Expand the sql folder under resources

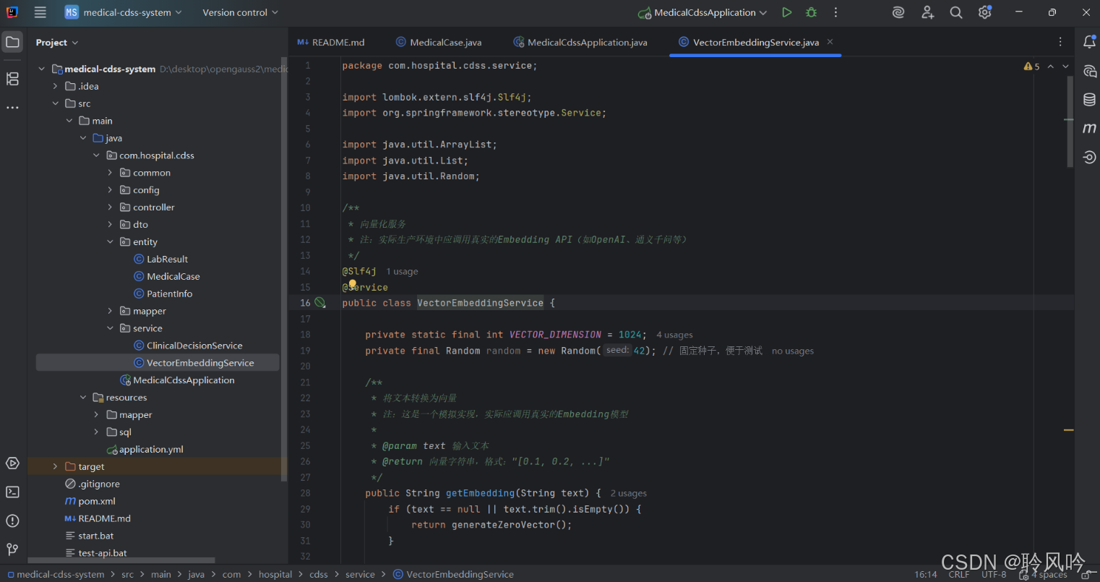pyautogui.click(x=96, y=432)
